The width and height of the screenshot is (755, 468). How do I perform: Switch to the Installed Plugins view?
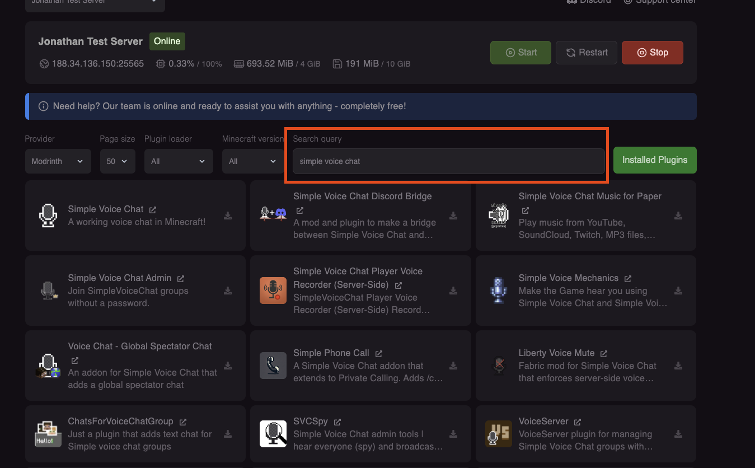click(654, 160)
